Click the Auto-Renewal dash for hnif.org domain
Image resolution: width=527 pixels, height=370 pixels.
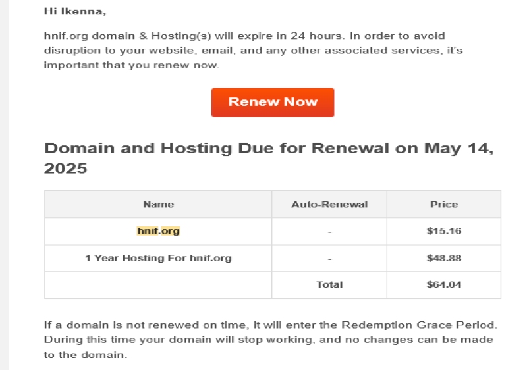329,232
